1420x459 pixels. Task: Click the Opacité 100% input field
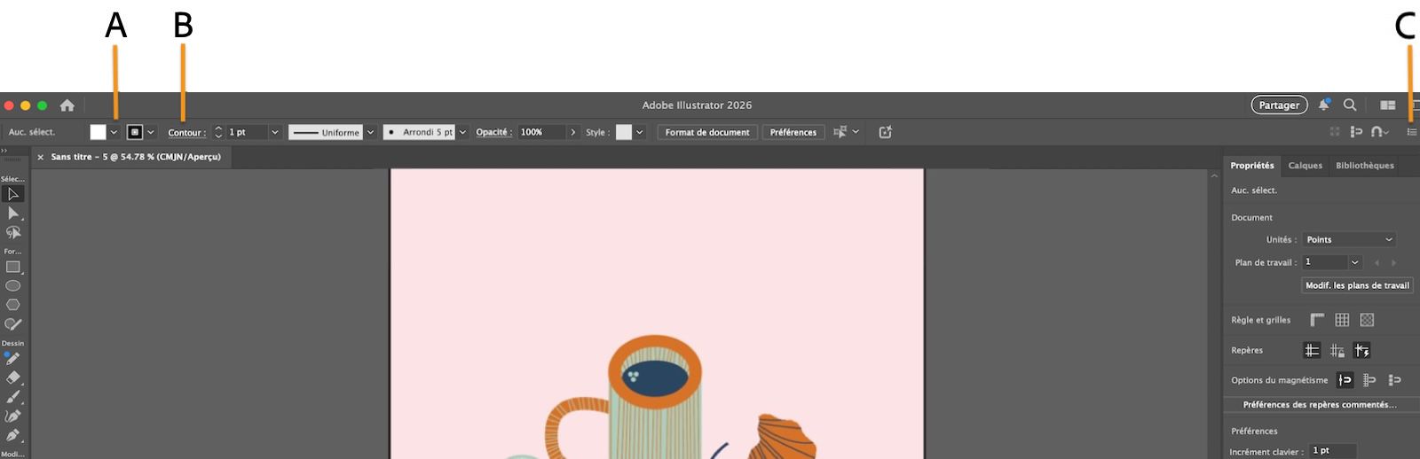point(541,132)
